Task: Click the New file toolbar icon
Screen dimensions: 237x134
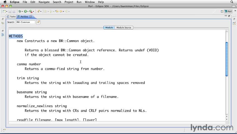Action: pos(4,11)
